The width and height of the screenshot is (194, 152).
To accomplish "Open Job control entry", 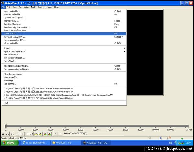I will (x=64, y=84).
